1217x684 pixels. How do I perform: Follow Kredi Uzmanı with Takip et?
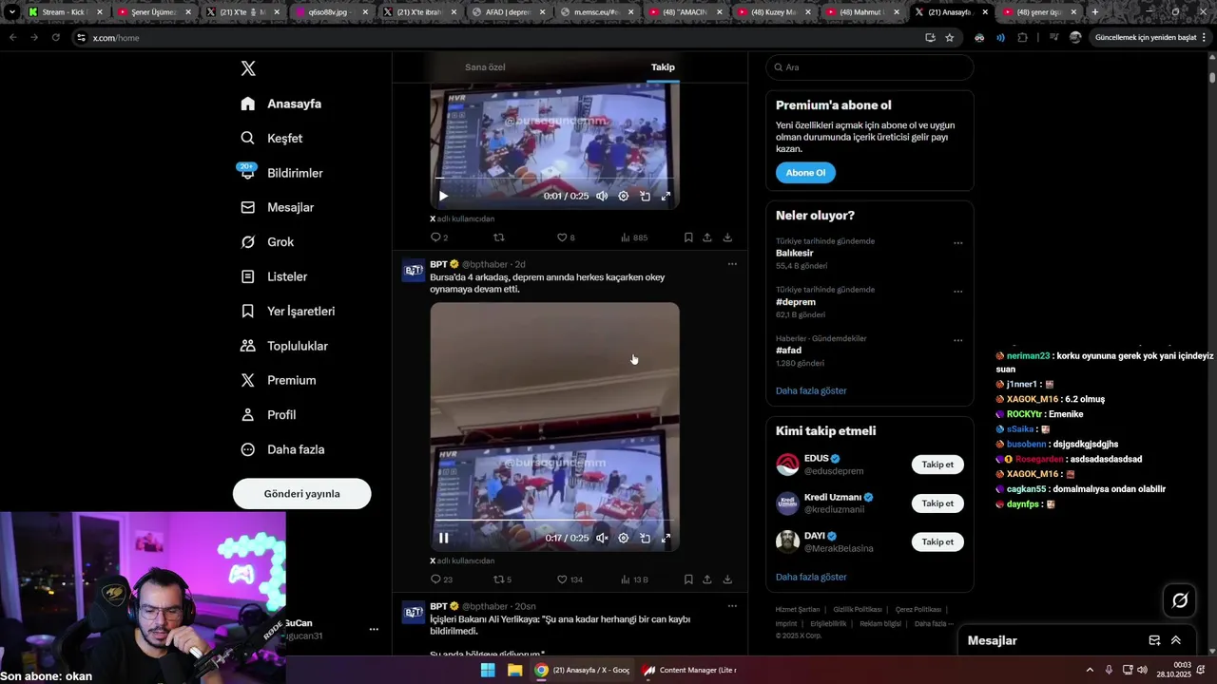(937, 503)
